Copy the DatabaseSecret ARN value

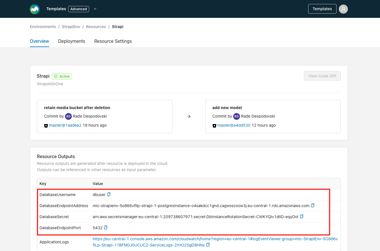(302, 216)
